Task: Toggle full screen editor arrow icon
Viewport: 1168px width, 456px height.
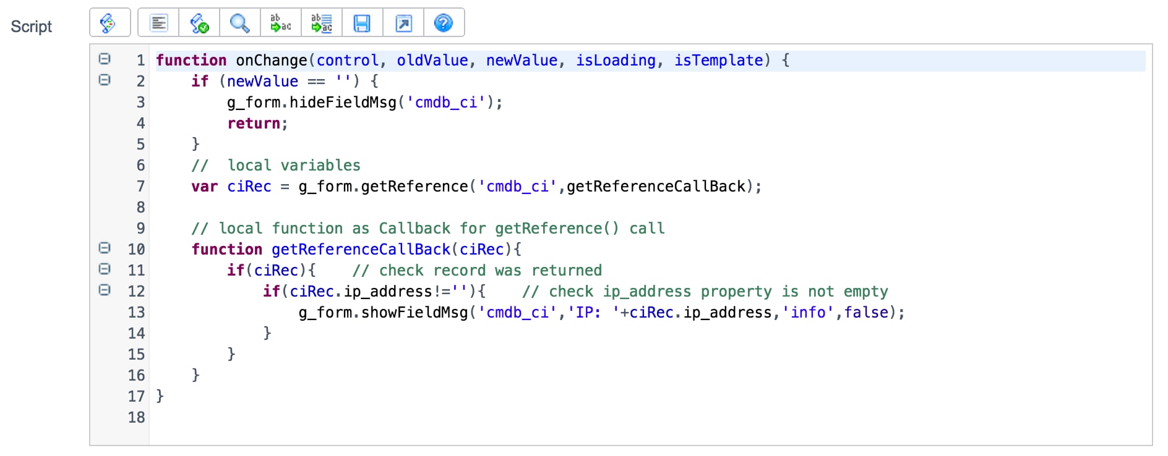Action: click(x=403, y=23)
